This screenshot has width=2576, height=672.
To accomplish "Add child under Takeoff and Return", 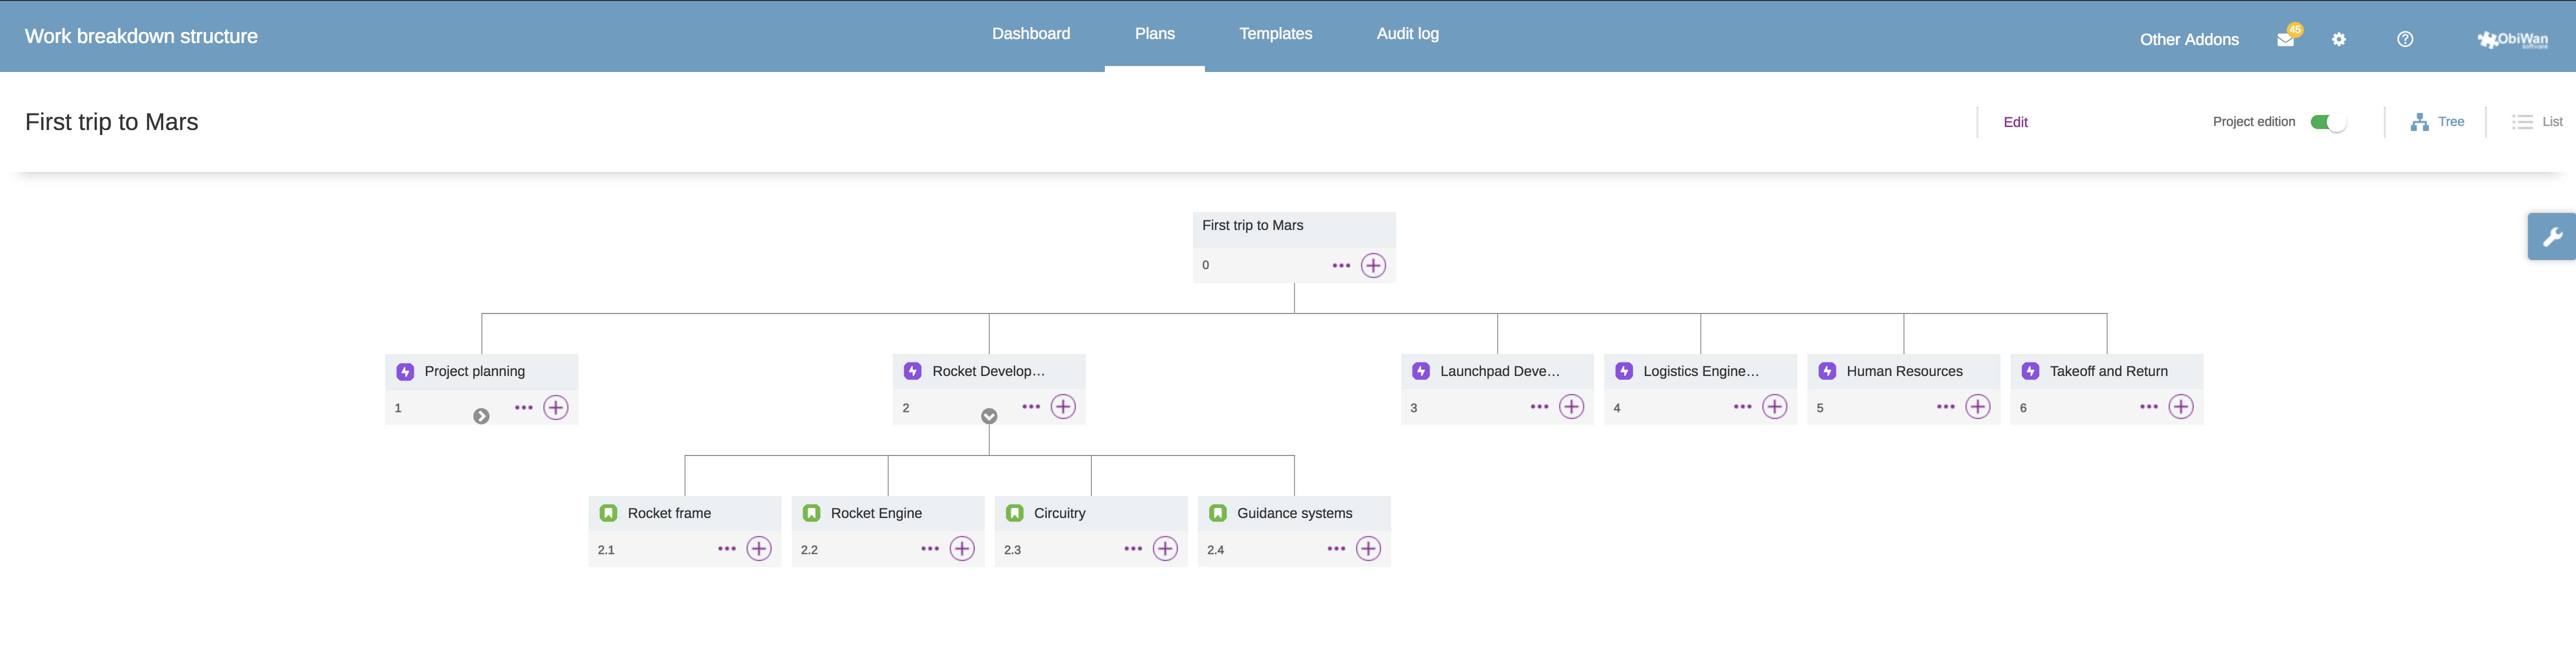I will 2180,407.
